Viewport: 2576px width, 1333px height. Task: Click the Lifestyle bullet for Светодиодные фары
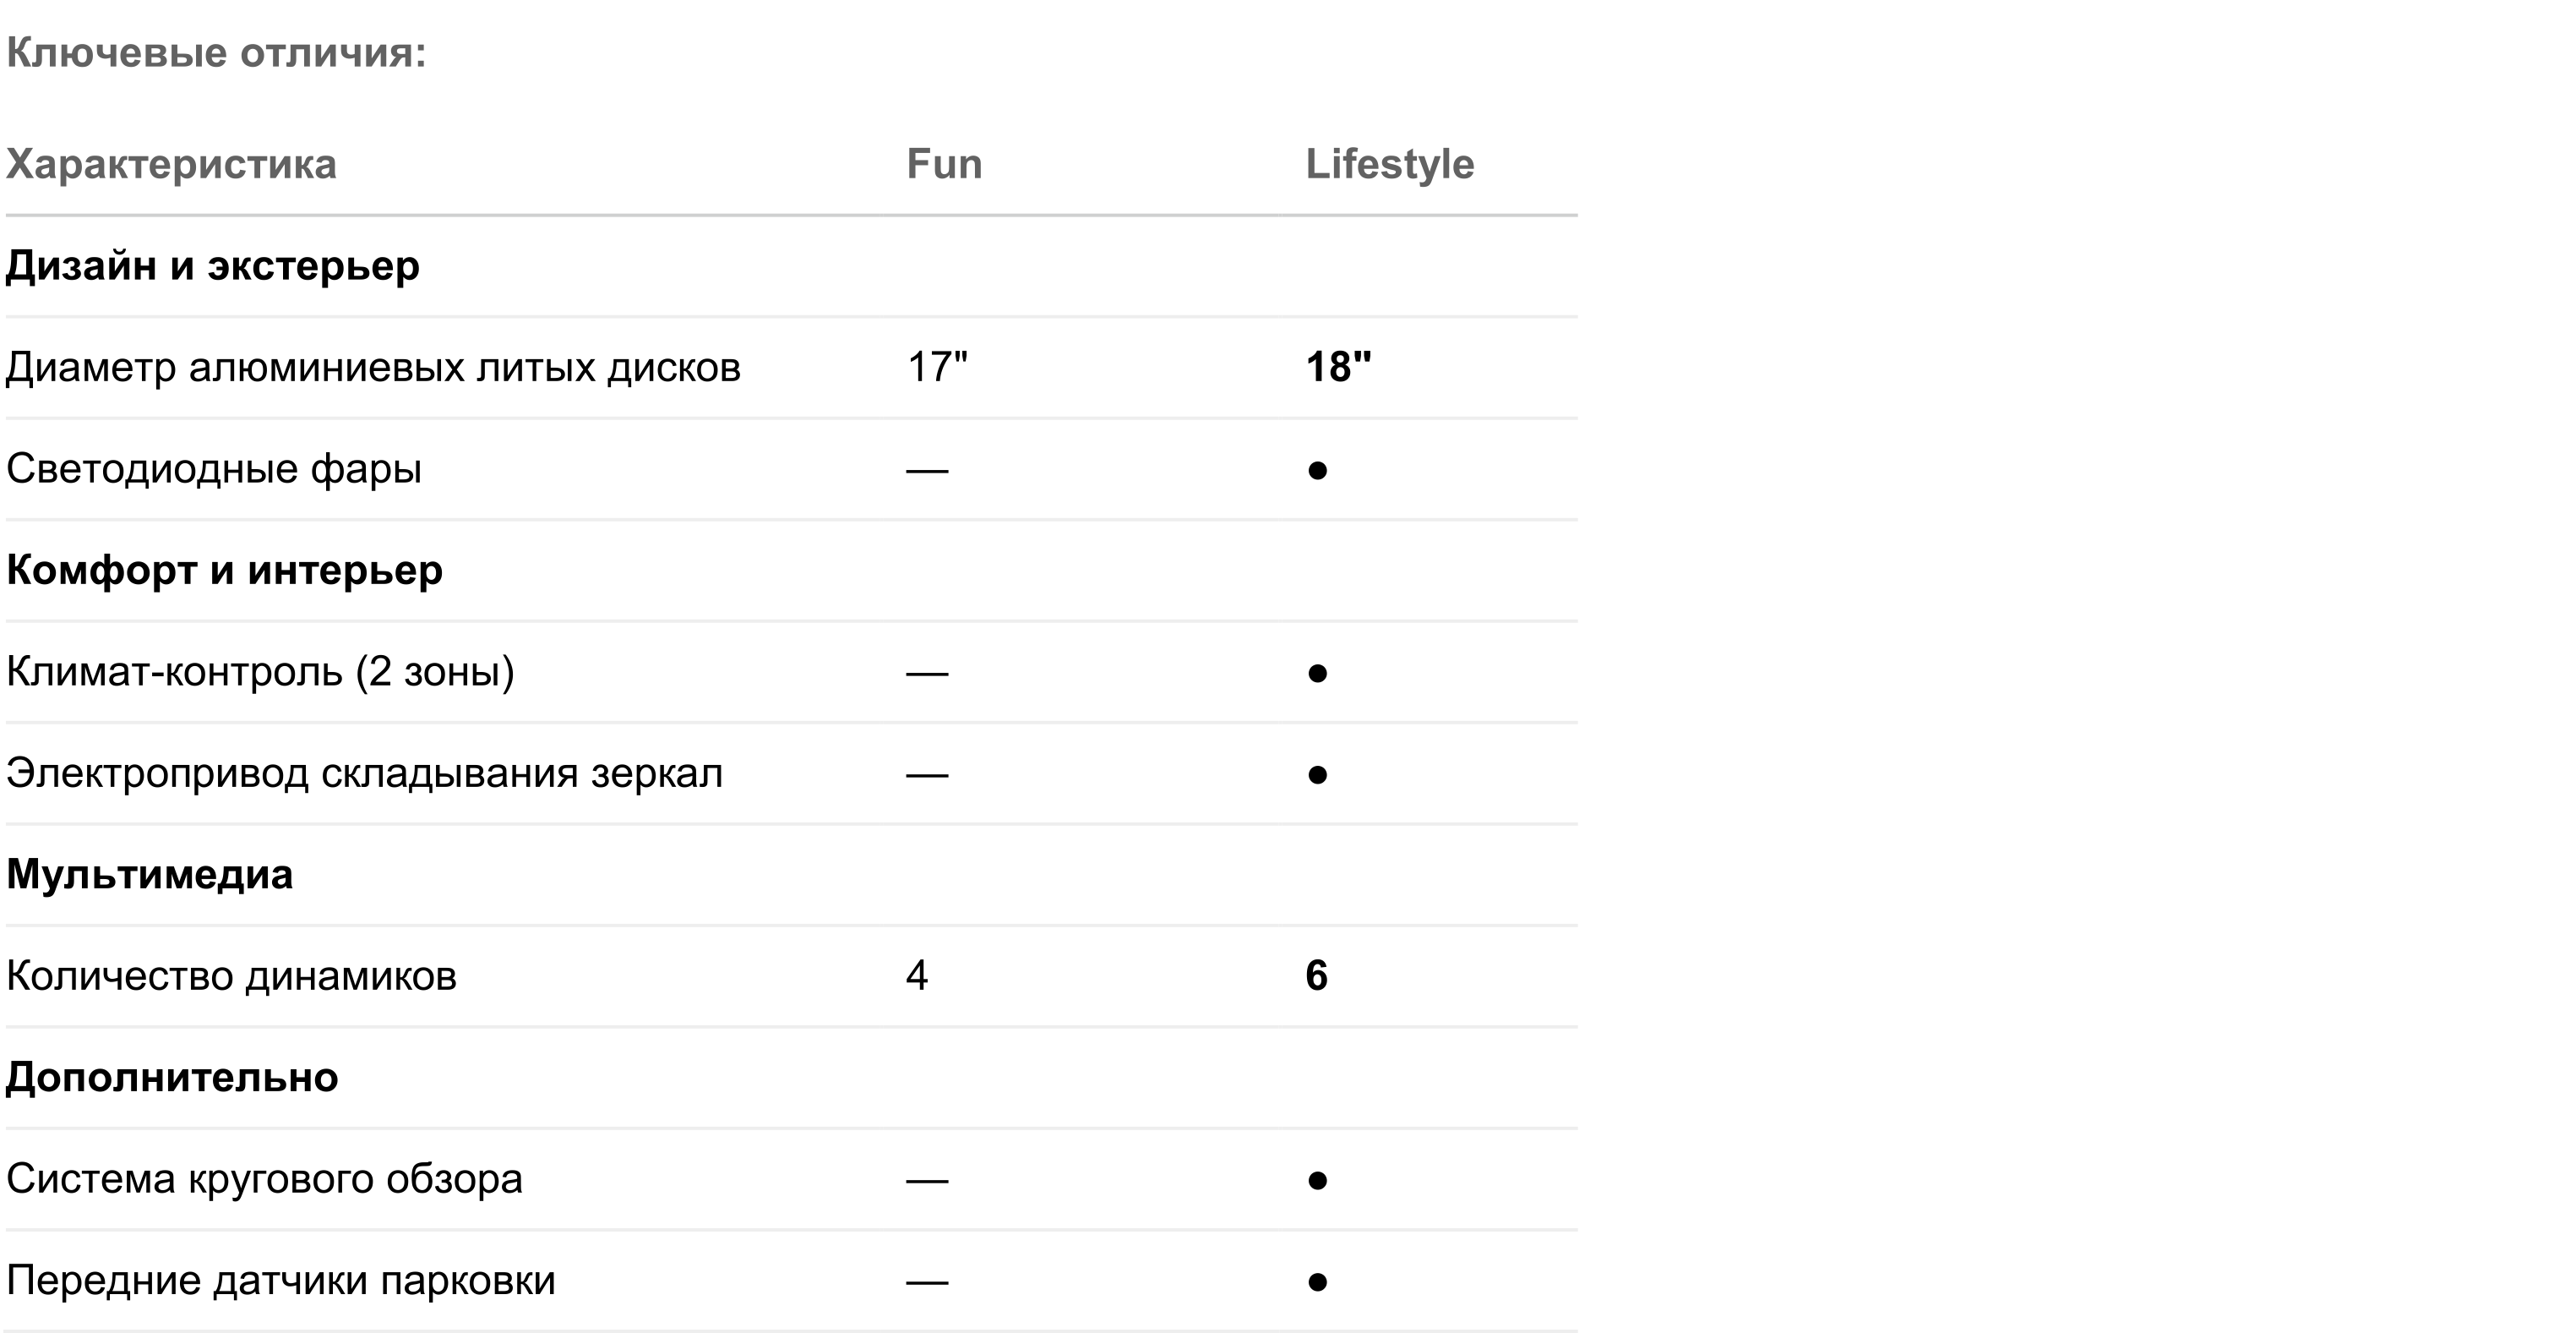(x=1317, y=469)
